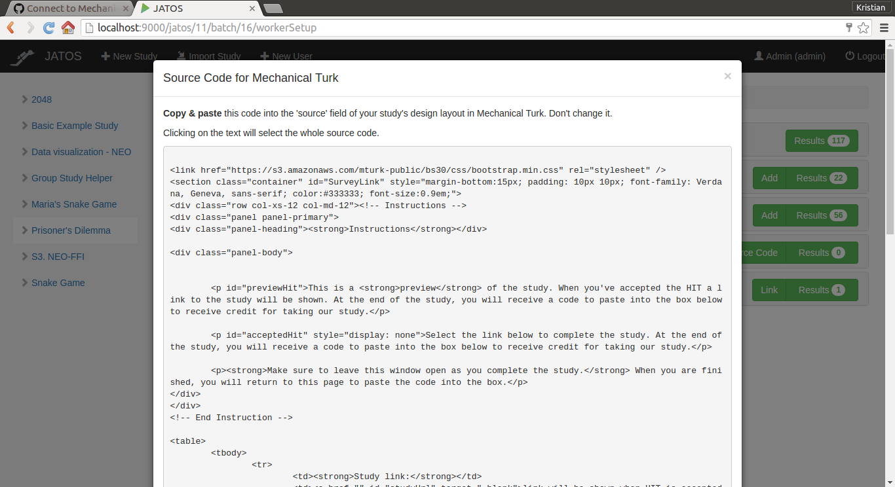Click the Results 22 button
This screenshot has height=487, width=895.
pyautogui.click(x=823, y=178)
